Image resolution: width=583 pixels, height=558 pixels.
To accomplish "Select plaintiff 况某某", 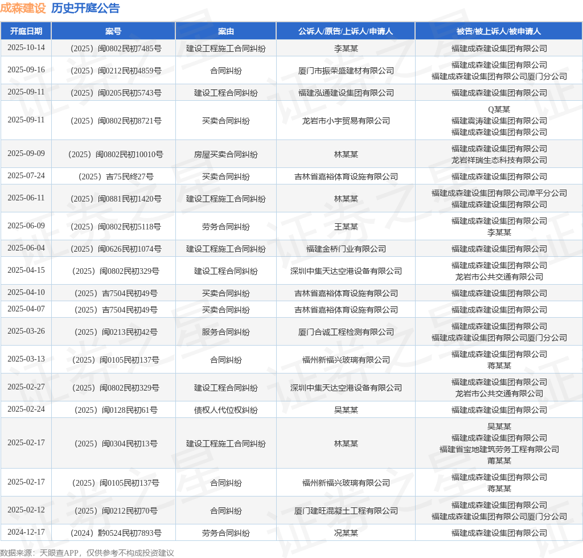I will [x=346, y=533].
